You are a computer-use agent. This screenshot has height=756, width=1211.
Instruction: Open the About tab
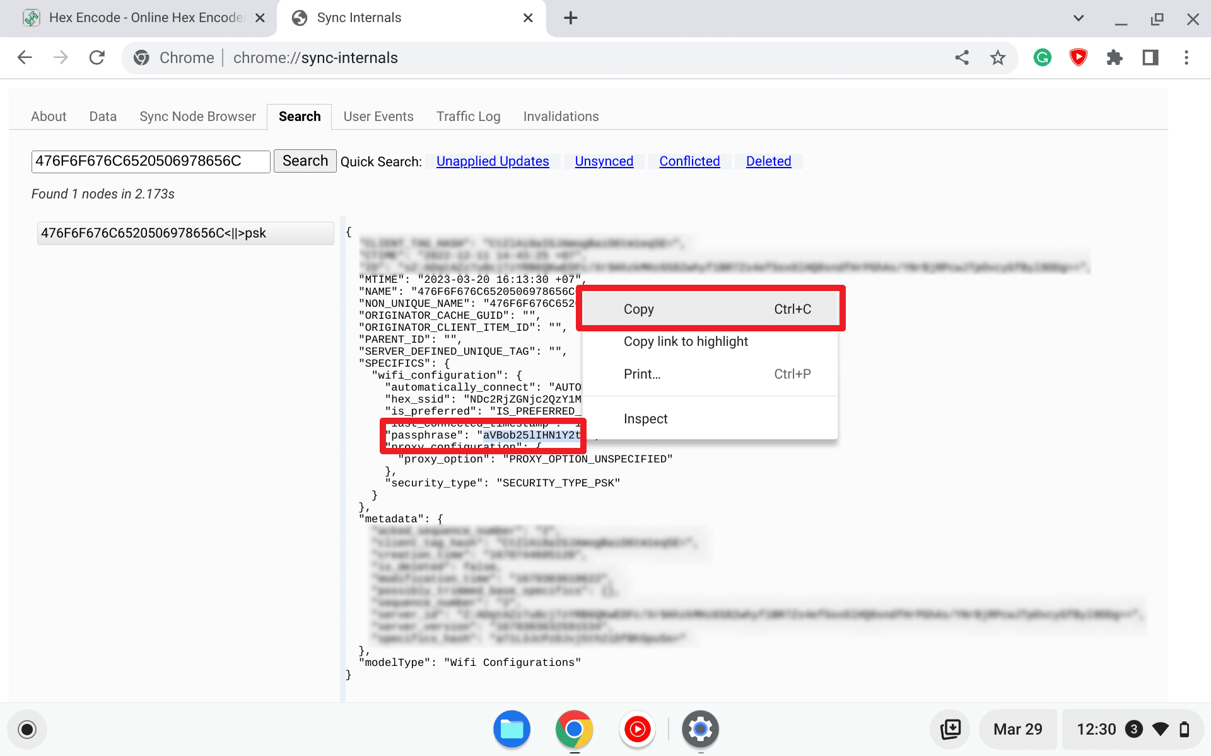(x=49, y=117)
